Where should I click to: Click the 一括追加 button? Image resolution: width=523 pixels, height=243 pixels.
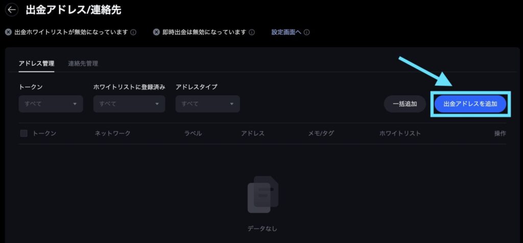point(405,104)
